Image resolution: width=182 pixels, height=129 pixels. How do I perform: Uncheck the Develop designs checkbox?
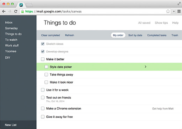(x=43, y=51)
